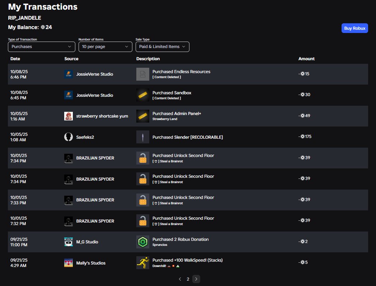Viewport: 376px width, 286px height.
Task: Open Unlock Second Floor in 7:33 PM row
Action: 183,197
